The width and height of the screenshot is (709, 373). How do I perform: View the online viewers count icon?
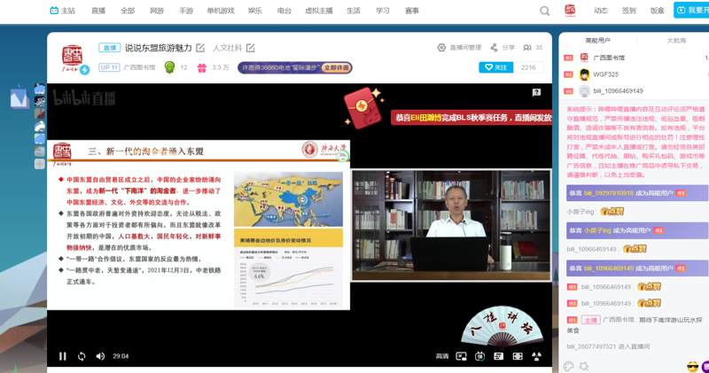coord(527,48)
